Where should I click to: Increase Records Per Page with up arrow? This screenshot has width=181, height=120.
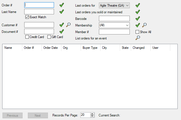click(x=92, y=114)
